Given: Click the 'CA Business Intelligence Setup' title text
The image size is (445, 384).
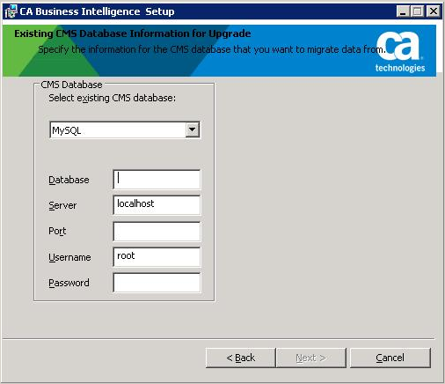Looking at the screenshot, I should coord(97,11).
